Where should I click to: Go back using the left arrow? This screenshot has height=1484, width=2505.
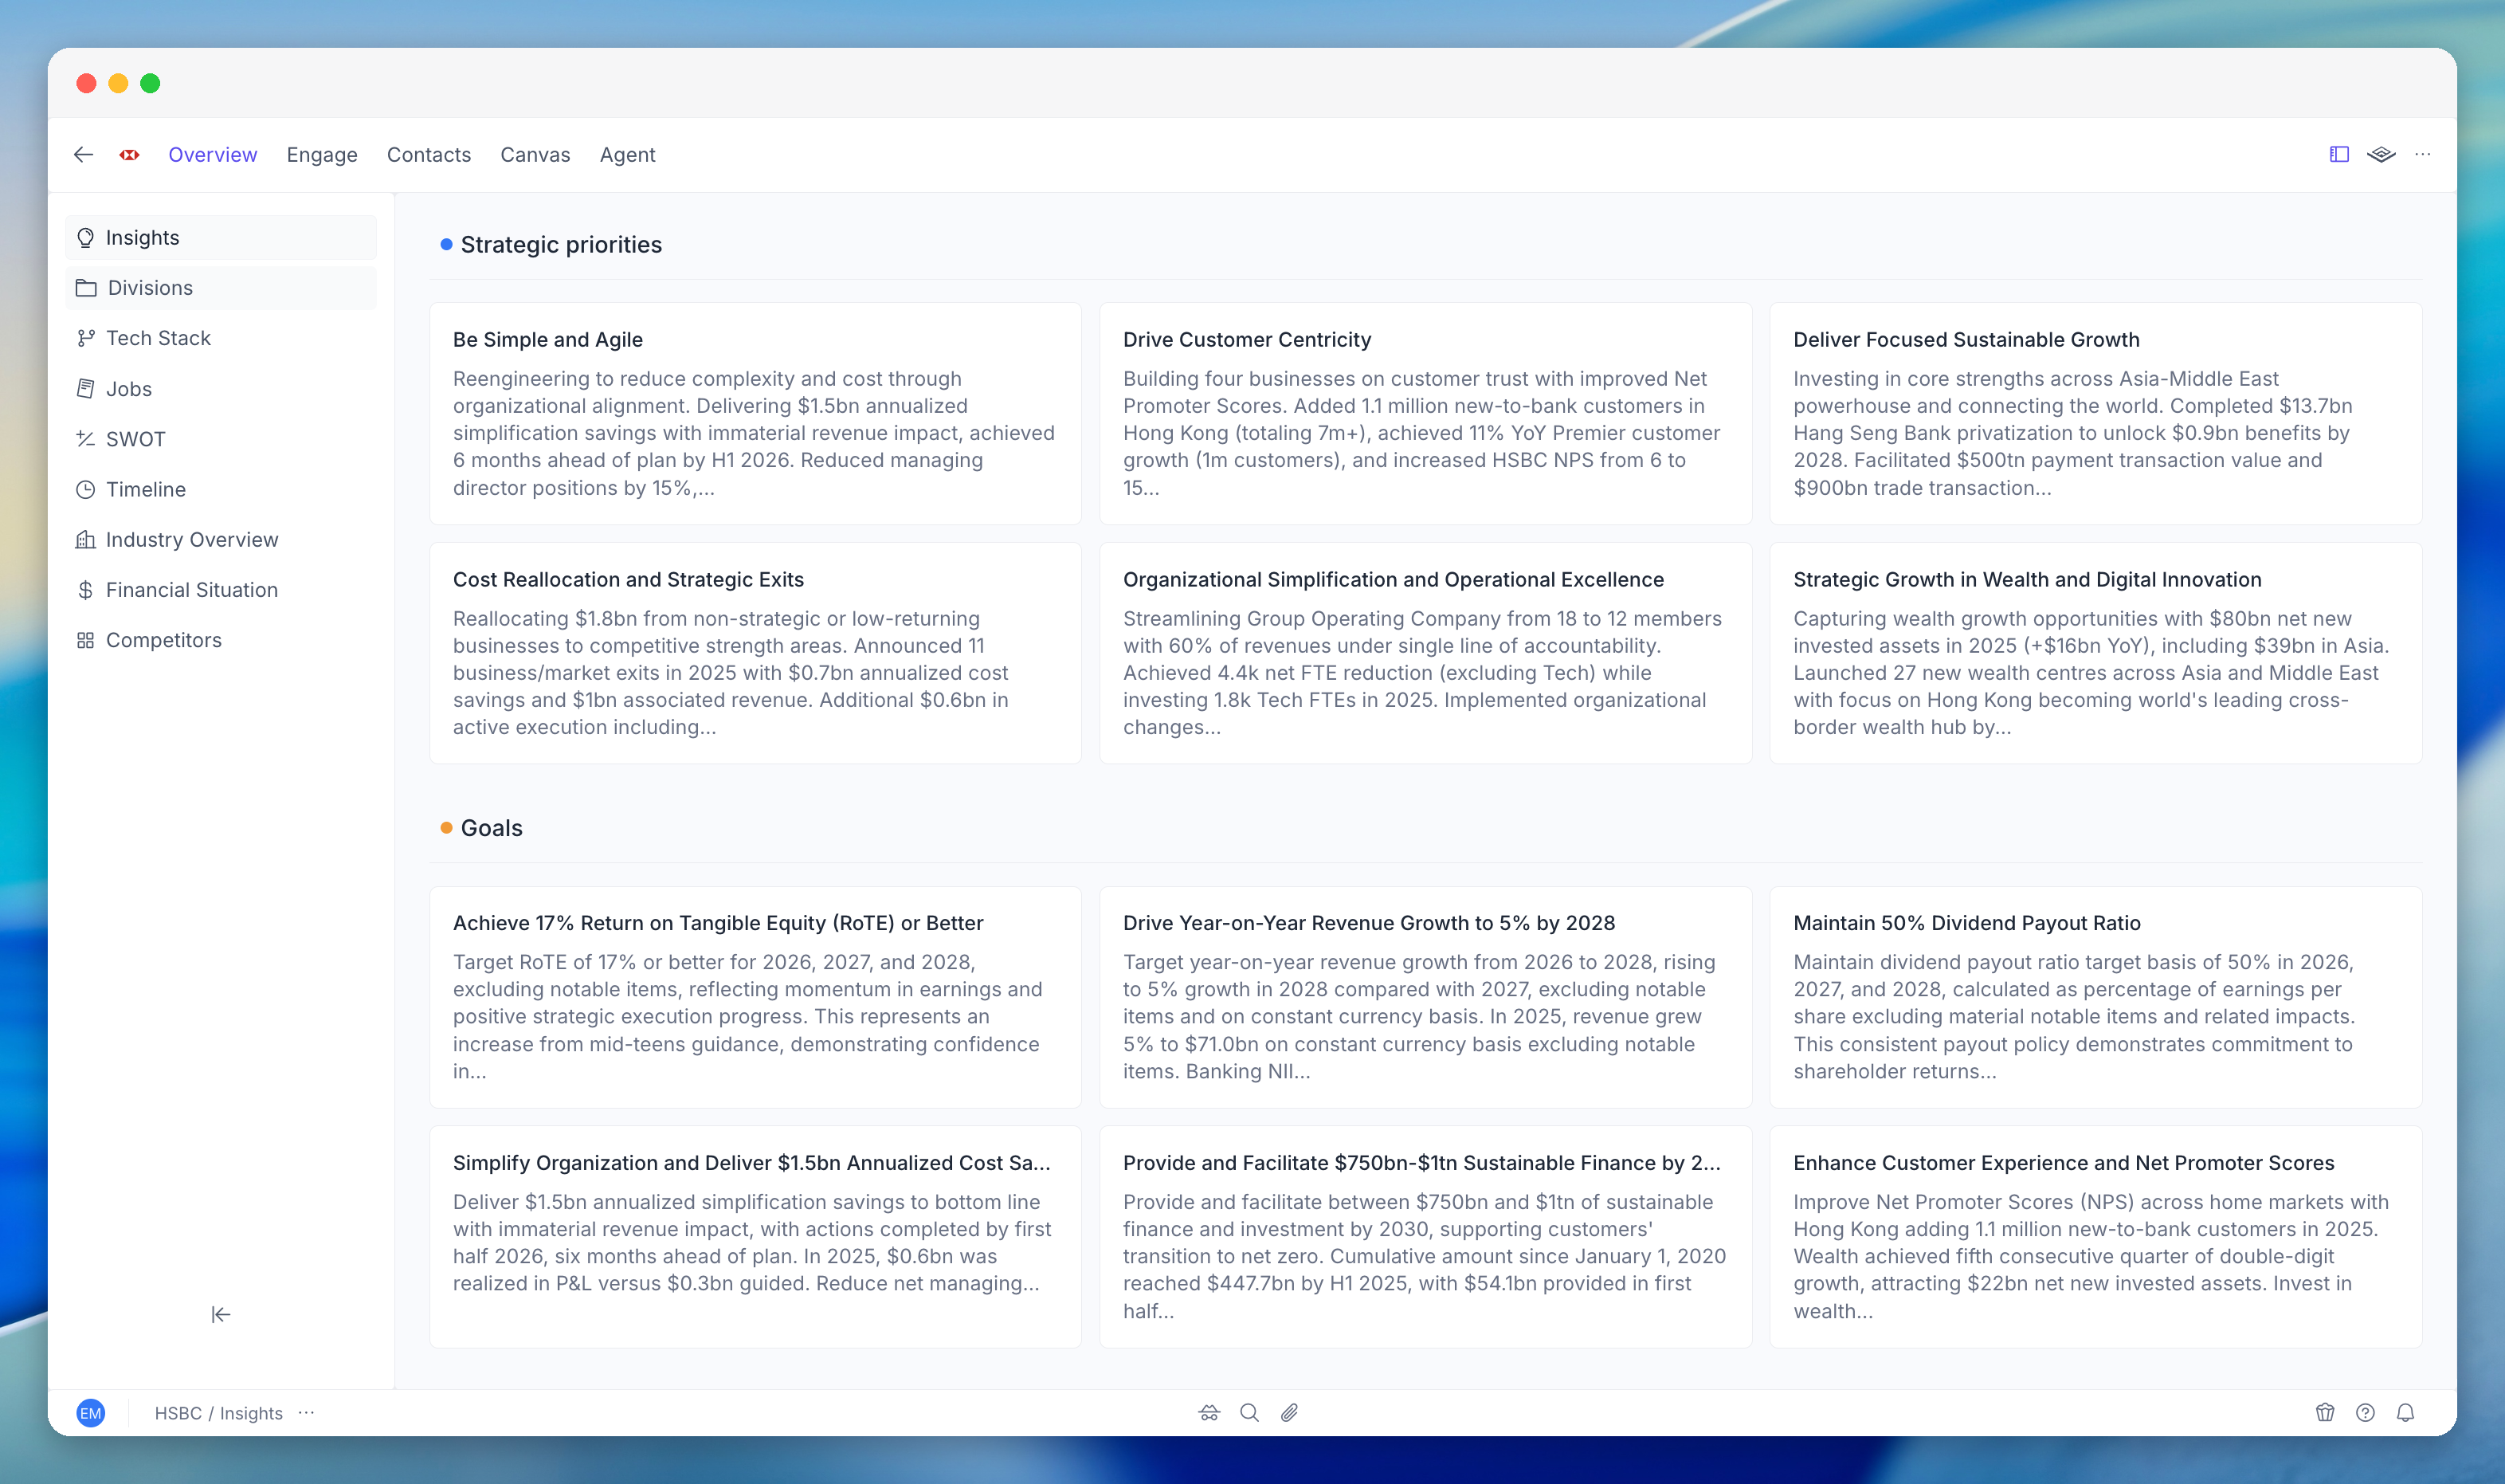84,154
